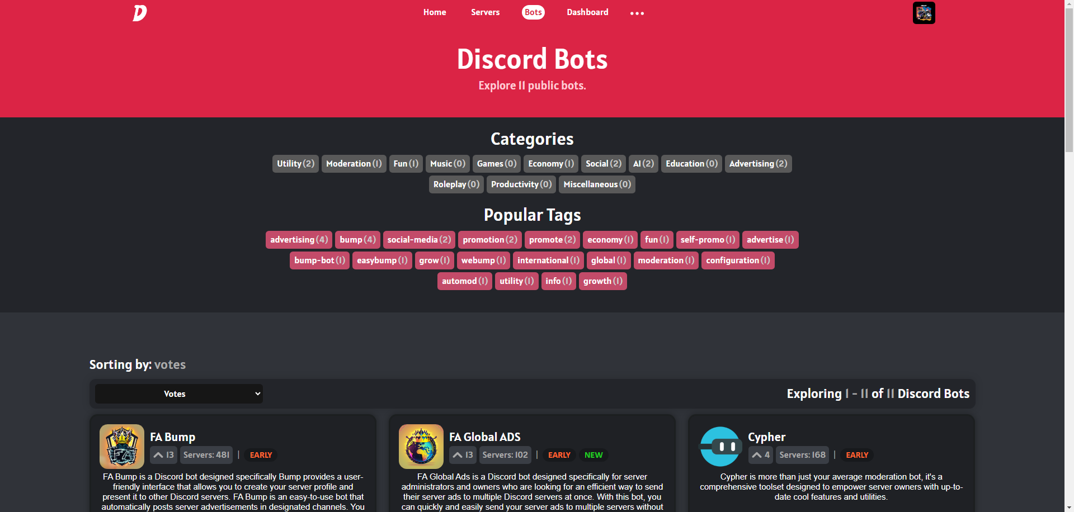Filter by Advertising (2) category
Viewport: 1074px width, 512px height.
(x=758, y=164)
